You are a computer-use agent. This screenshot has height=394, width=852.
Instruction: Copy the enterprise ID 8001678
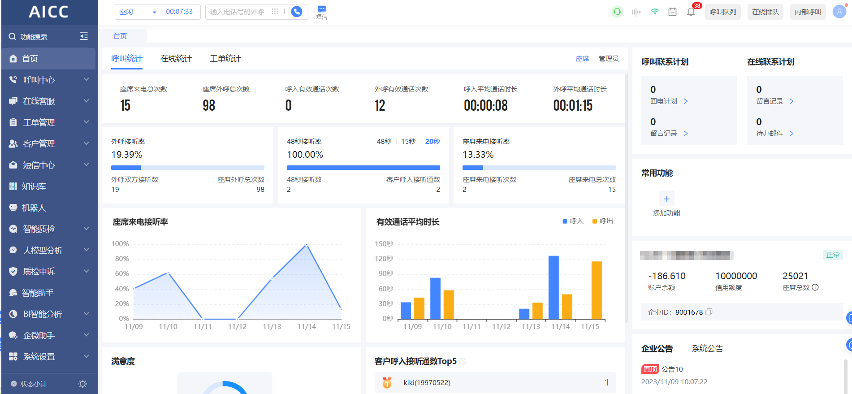click(709, 312)
